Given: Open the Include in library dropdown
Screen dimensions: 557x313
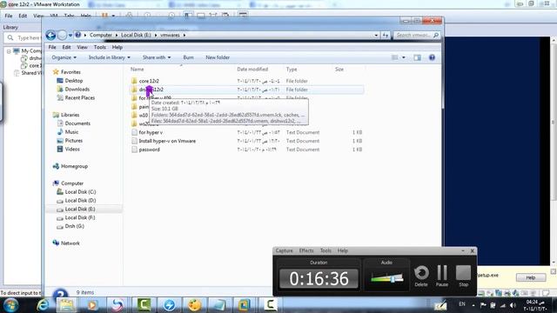Looking at the screenshot, I should coord(110,57).
